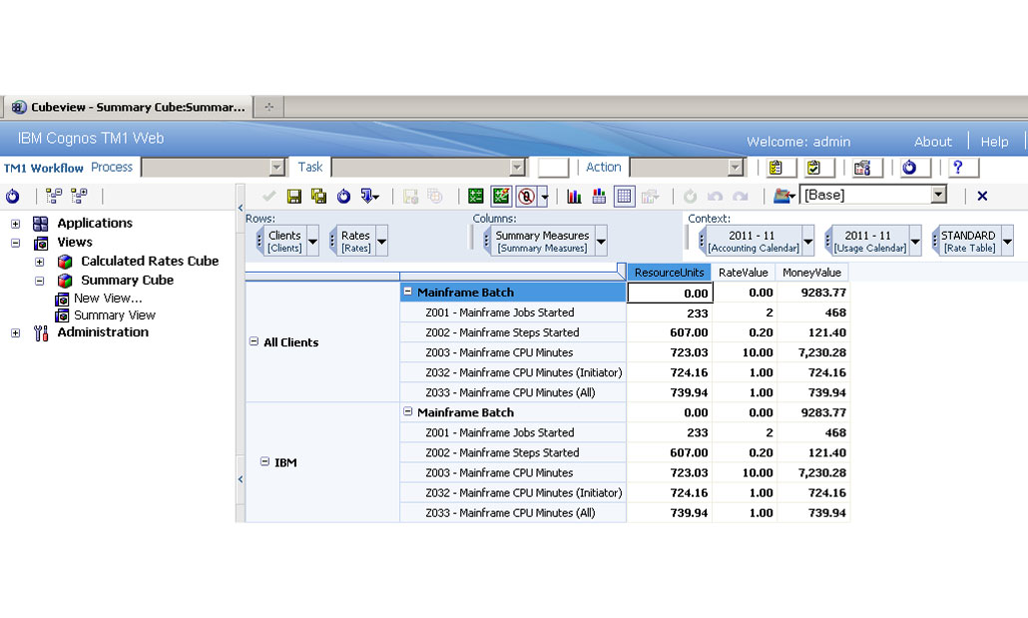The image size is (1028, 618).
Task: Select the Cubeview - Summary Cube tab
Action: [129, 107]
